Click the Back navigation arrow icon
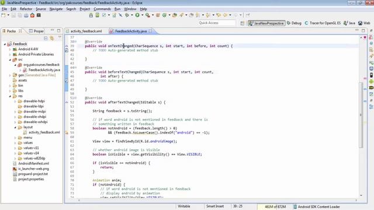 (x=225, y=15)
